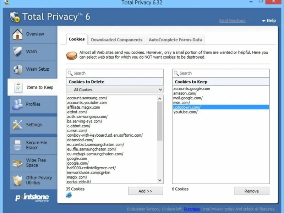Click the cookie list scroll down arrow
This screenshot has height=213, width=284.
click(x=159, y=180)
